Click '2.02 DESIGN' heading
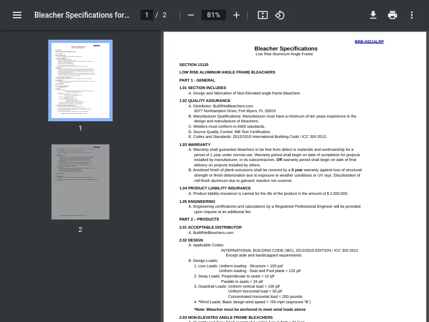This screenshot has height=322, width=429. 191,240
